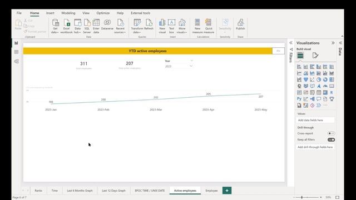Click the Publish button

[x=240, y=24]
